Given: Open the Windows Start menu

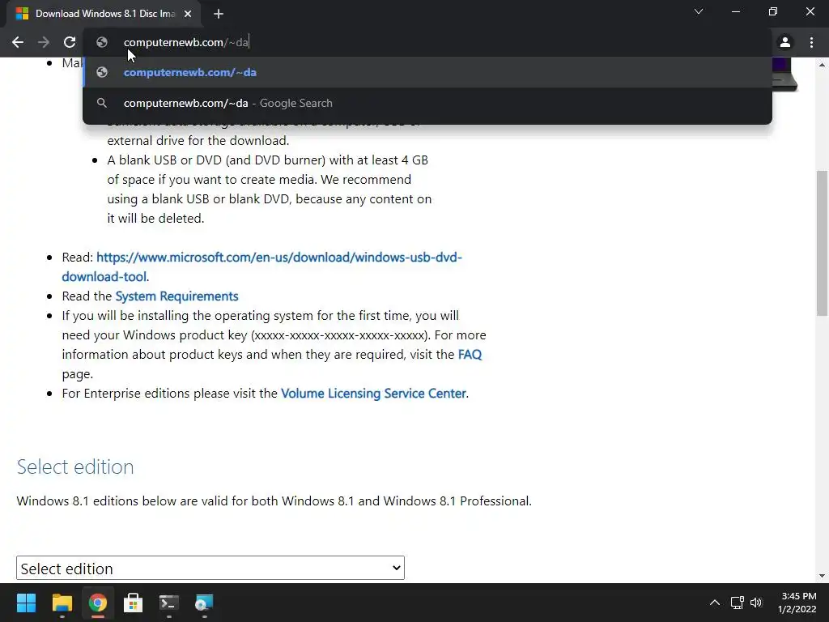Looking at the screenshot, I should [x=26, y=603].
